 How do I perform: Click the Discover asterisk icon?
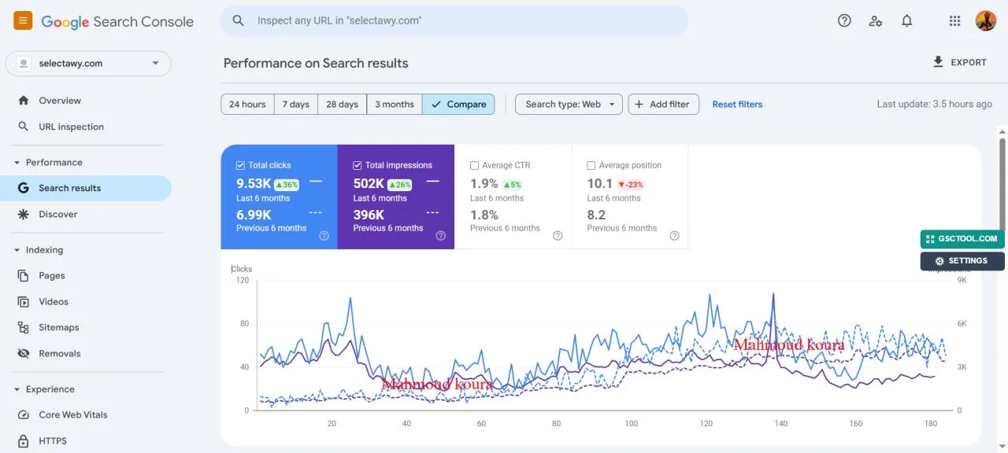pyautogui.click(x=24, y=214)
